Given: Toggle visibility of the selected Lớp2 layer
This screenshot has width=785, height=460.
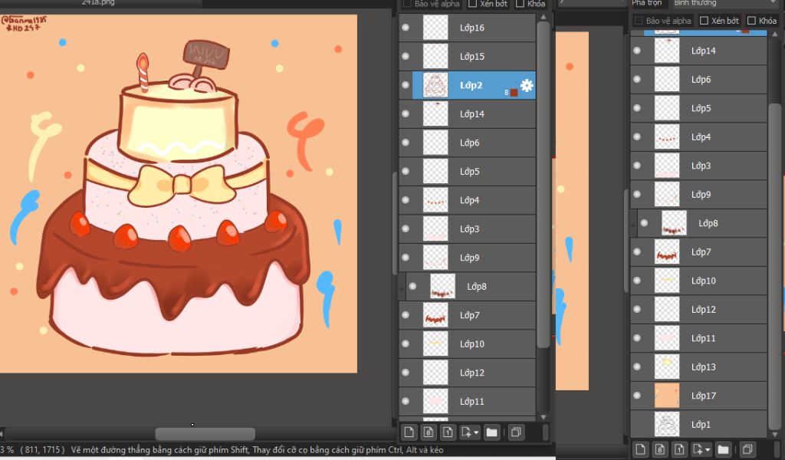Looking at the screenshot, I should coord(406,85).
